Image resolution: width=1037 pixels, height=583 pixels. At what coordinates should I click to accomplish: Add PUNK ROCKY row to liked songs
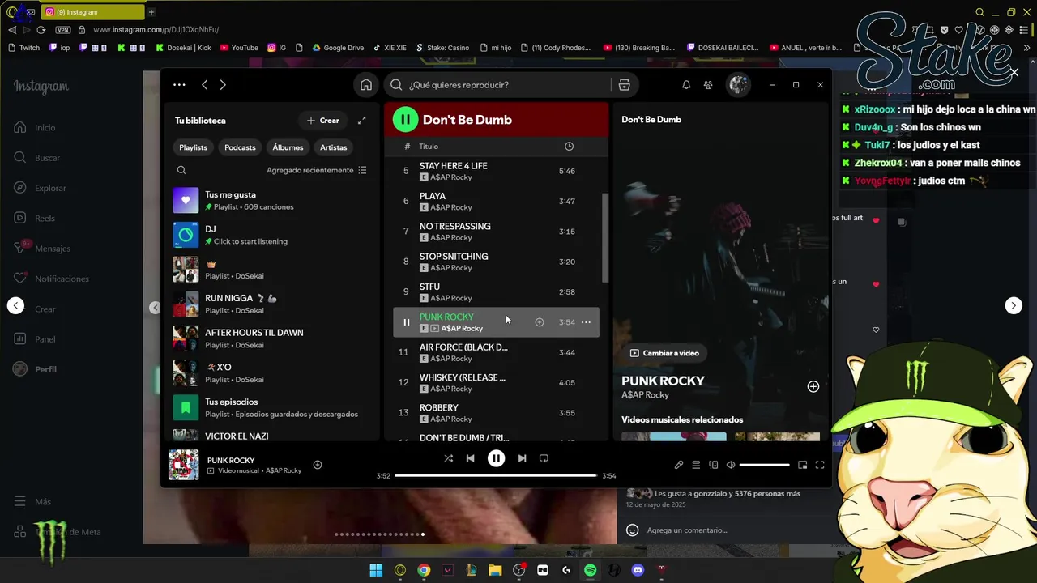(x=540, y=322)
